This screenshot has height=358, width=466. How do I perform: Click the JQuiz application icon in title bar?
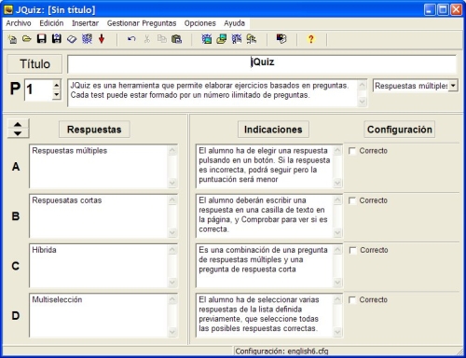click(8, 9)
